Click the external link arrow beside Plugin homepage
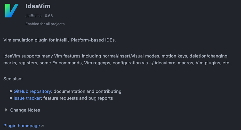 pos(43,126)
